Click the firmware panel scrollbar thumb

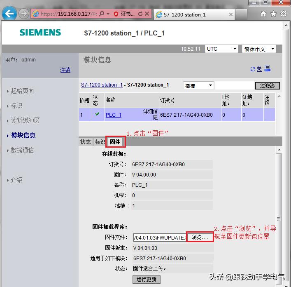pos(279,219)
